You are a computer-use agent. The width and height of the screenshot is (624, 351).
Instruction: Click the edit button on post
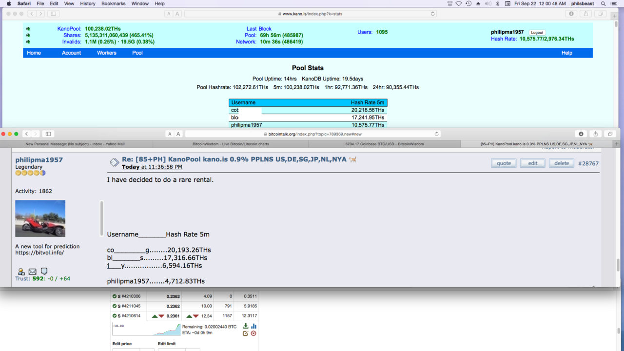[532, 163]
